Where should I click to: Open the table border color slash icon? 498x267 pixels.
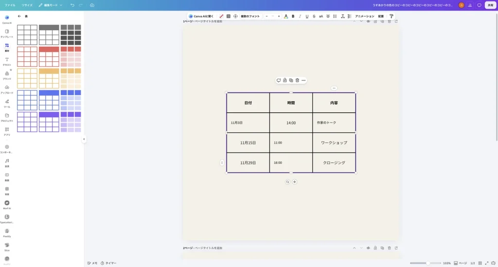pyautogui.click(x=221, y=16)
